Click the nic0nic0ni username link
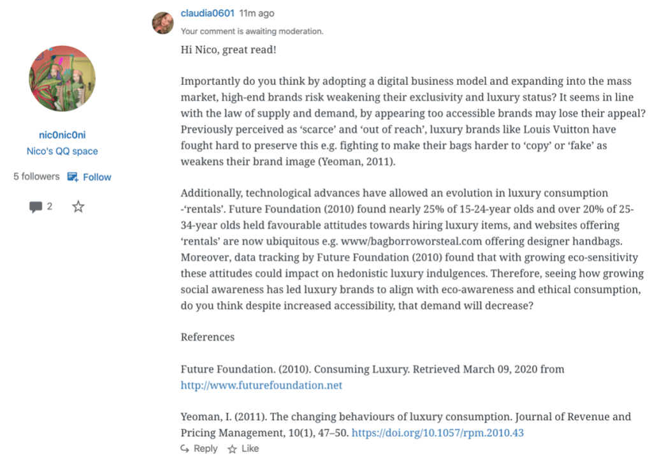The width and height of the screenshot is (652, 463). pyautogui.click(x=62, y=135)
